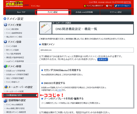Open ドメインWhois情報変更 link

pos(15,105)
